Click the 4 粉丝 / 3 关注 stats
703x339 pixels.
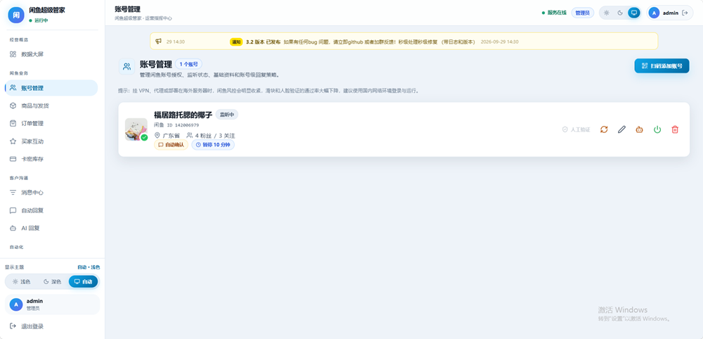211,136
